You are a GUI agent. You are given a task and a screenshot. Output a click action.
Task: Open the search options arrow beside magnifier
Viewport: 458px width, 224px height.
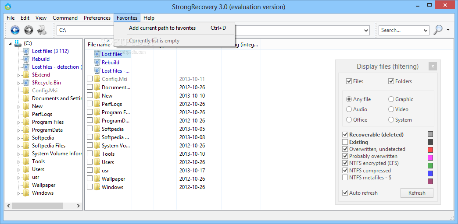[448, 30]
